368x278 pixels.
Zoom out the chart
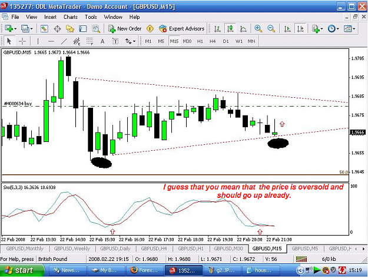click(x=271, y=29)
